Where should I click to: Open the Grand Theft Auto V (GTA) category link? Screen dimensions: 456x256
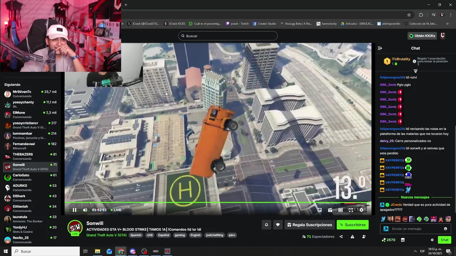point(107,235)
